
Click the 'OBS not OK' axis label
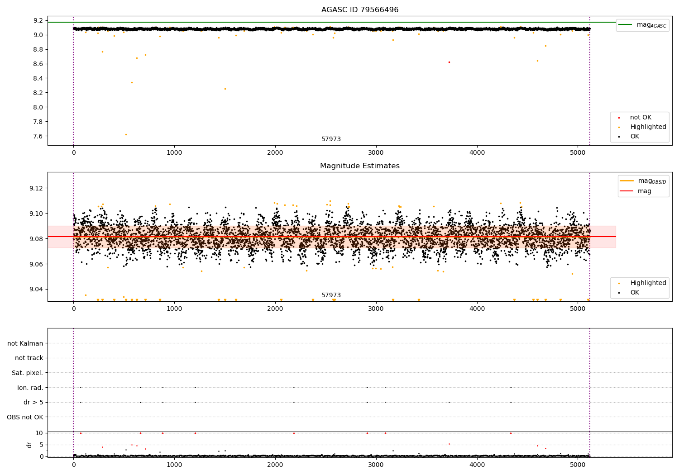(25, 417)
